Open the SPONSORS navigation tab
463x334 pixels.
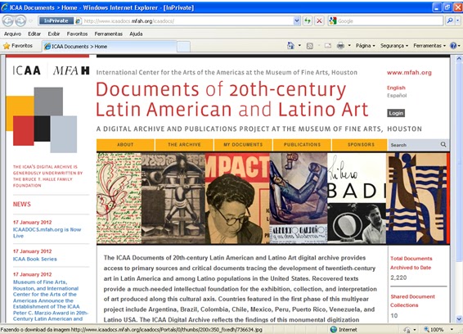pos(361,145)
